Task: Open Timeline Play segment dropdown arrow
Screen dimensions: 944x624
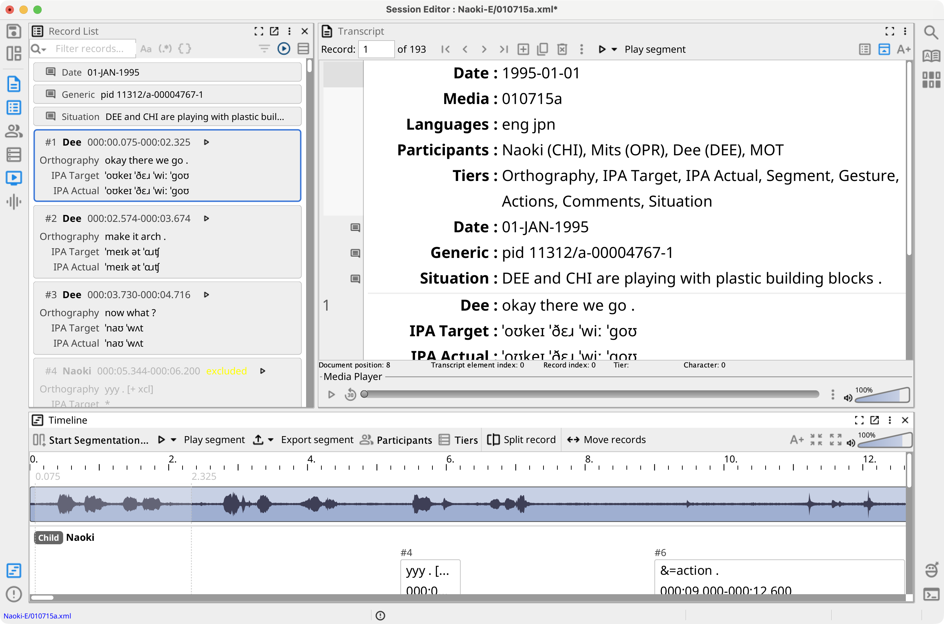Action: (x=174, y=440)
